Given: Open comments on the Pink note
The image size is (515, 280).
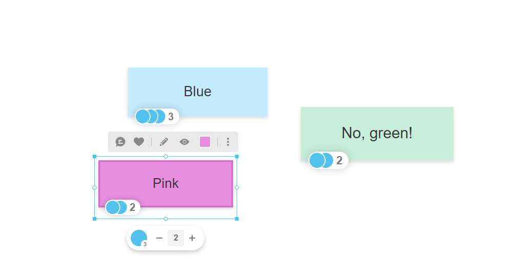Looking at the screenshot, I should (x=120, y=142).
